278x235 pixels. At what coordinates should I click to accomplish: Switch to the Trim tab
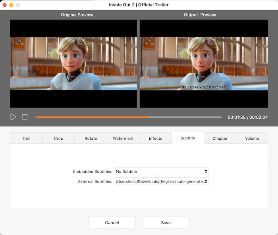[26, 139]
